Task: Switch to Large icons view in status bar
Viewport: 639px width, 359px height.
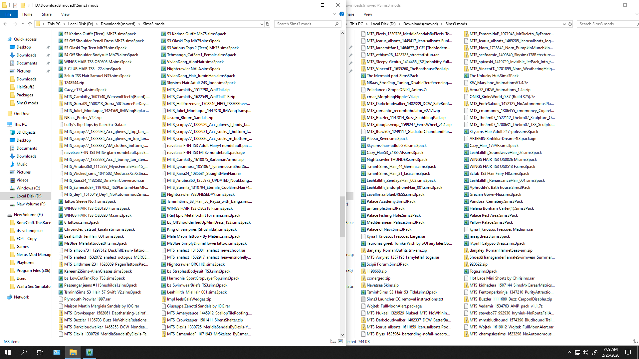Action: coord(340,341)
